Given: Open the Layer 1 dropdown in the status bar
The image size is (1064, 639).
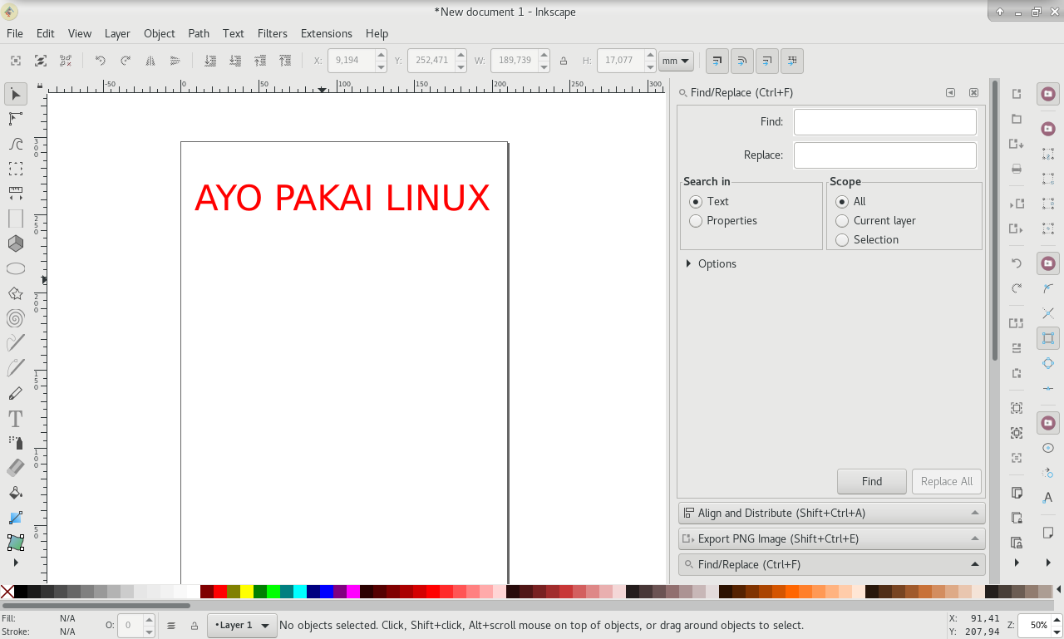Looking at the screenshot, I should pos(241,625).
